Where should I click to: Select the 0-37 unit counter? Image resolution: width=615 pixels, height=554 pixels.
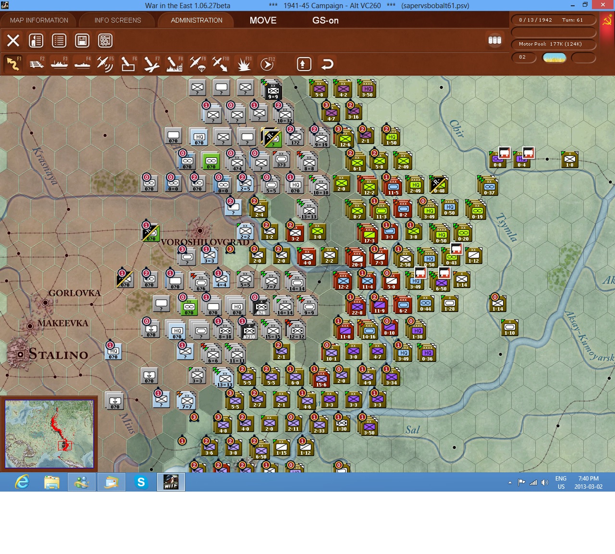click(489, 186)
